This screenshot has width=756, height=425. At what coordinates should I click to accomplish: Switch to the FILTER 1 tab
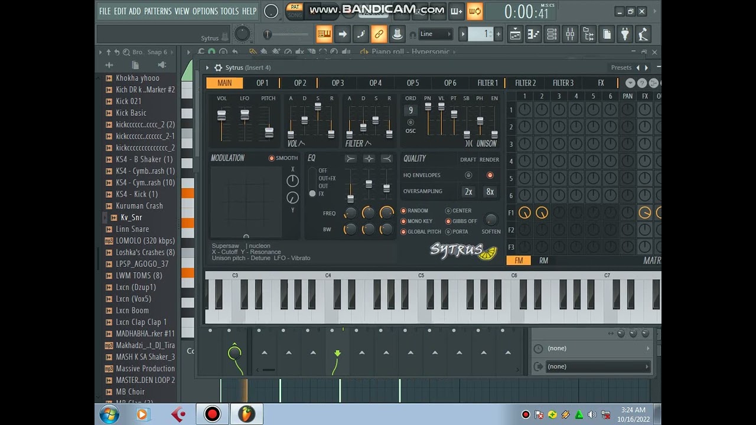pyautogui.click(x=488, y=83)
